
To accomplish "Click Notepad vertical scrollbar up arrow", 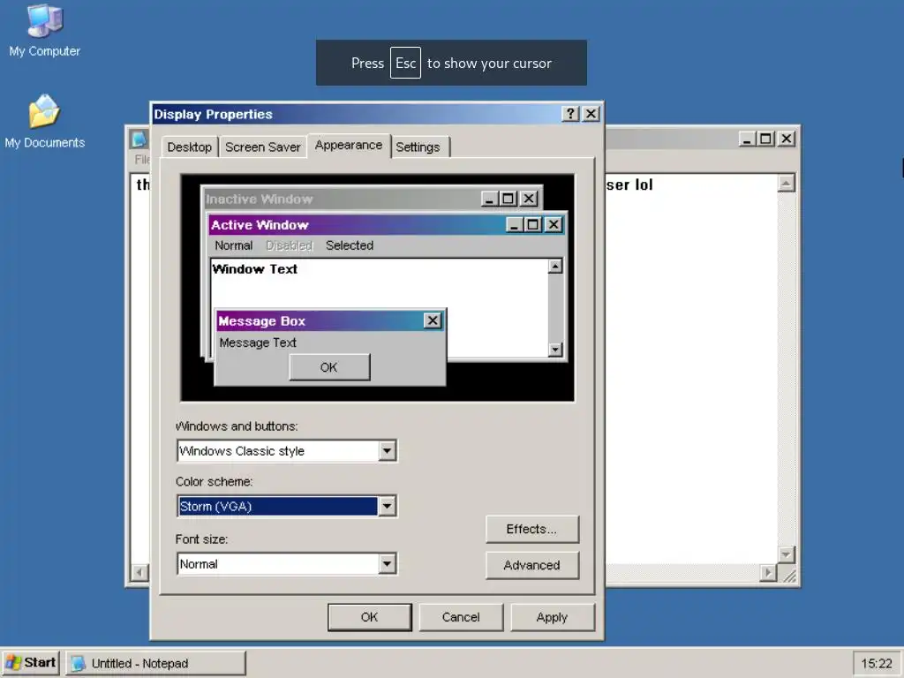I will [787, 184].
